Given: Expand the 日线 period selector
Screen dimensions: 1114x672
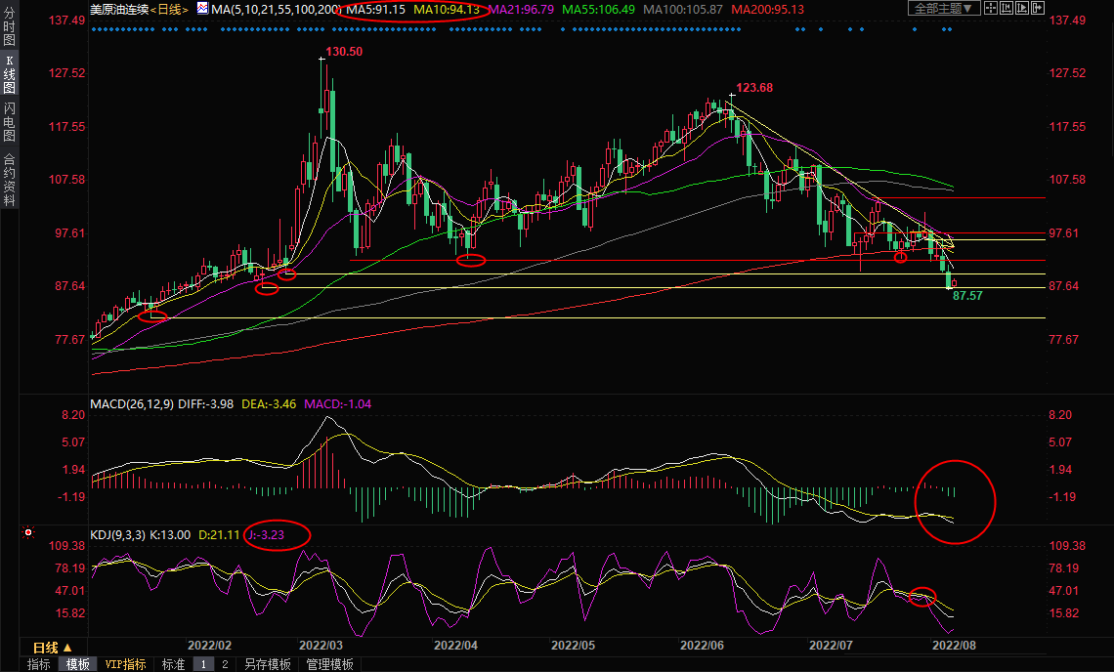Looking at the screenshot, I should pos(52,648).
